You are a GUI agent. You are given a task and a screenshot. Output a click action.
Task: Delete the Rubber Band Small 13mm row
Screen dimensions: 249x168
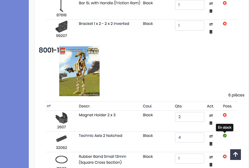[x=211, y=165]
